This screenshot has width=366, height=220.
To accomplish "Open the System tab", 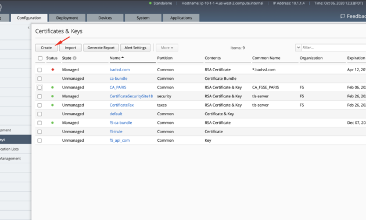I will pyautogui.click(x=143, y=18).
